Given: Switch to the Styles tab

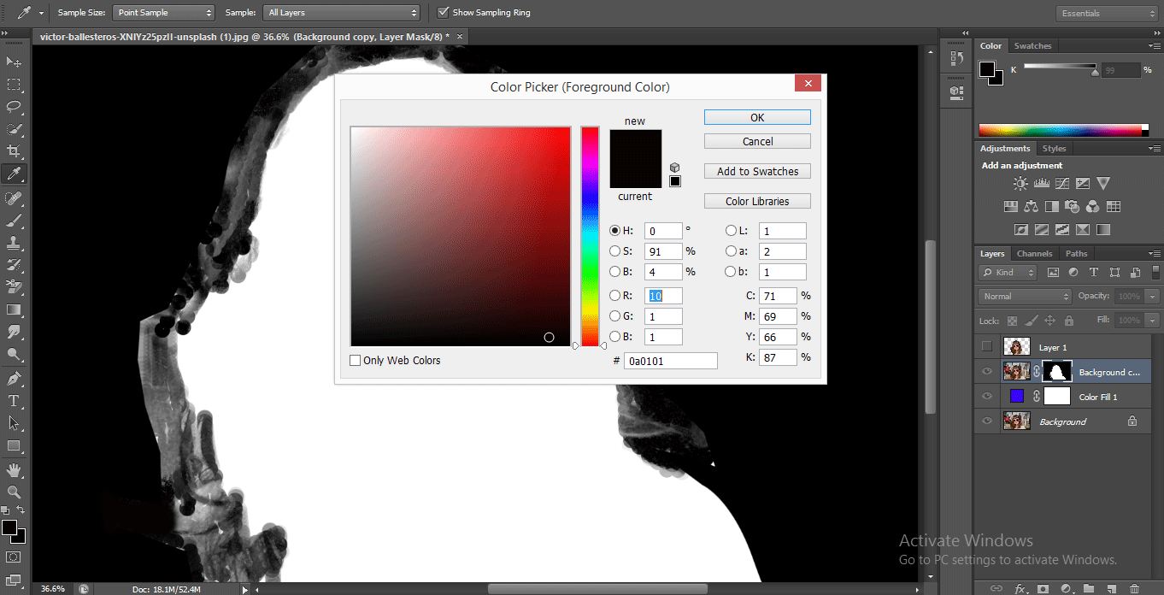Looking at the screenshot, I should 1054,149.
